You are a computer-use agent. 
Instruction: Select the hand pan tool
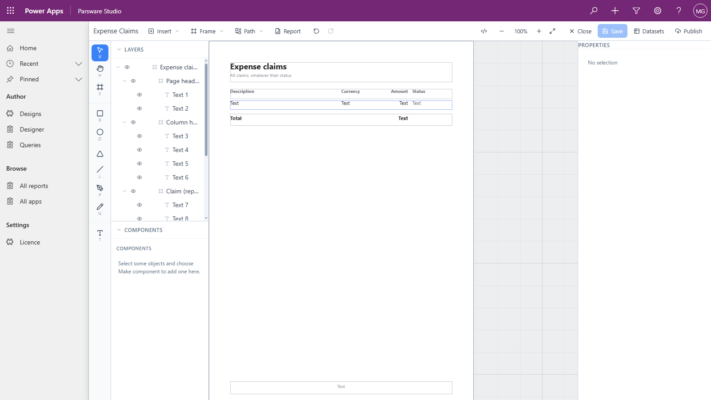click(x=100, y=70)
